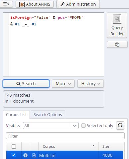Show MultiLin corpus info icon

pos(26,155)
